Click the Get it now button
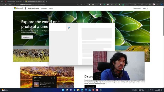 90,87
